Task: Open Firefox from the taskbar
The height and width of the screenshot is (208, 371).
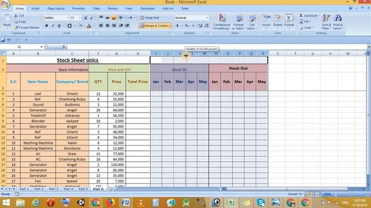Action: tap(110, 203)
